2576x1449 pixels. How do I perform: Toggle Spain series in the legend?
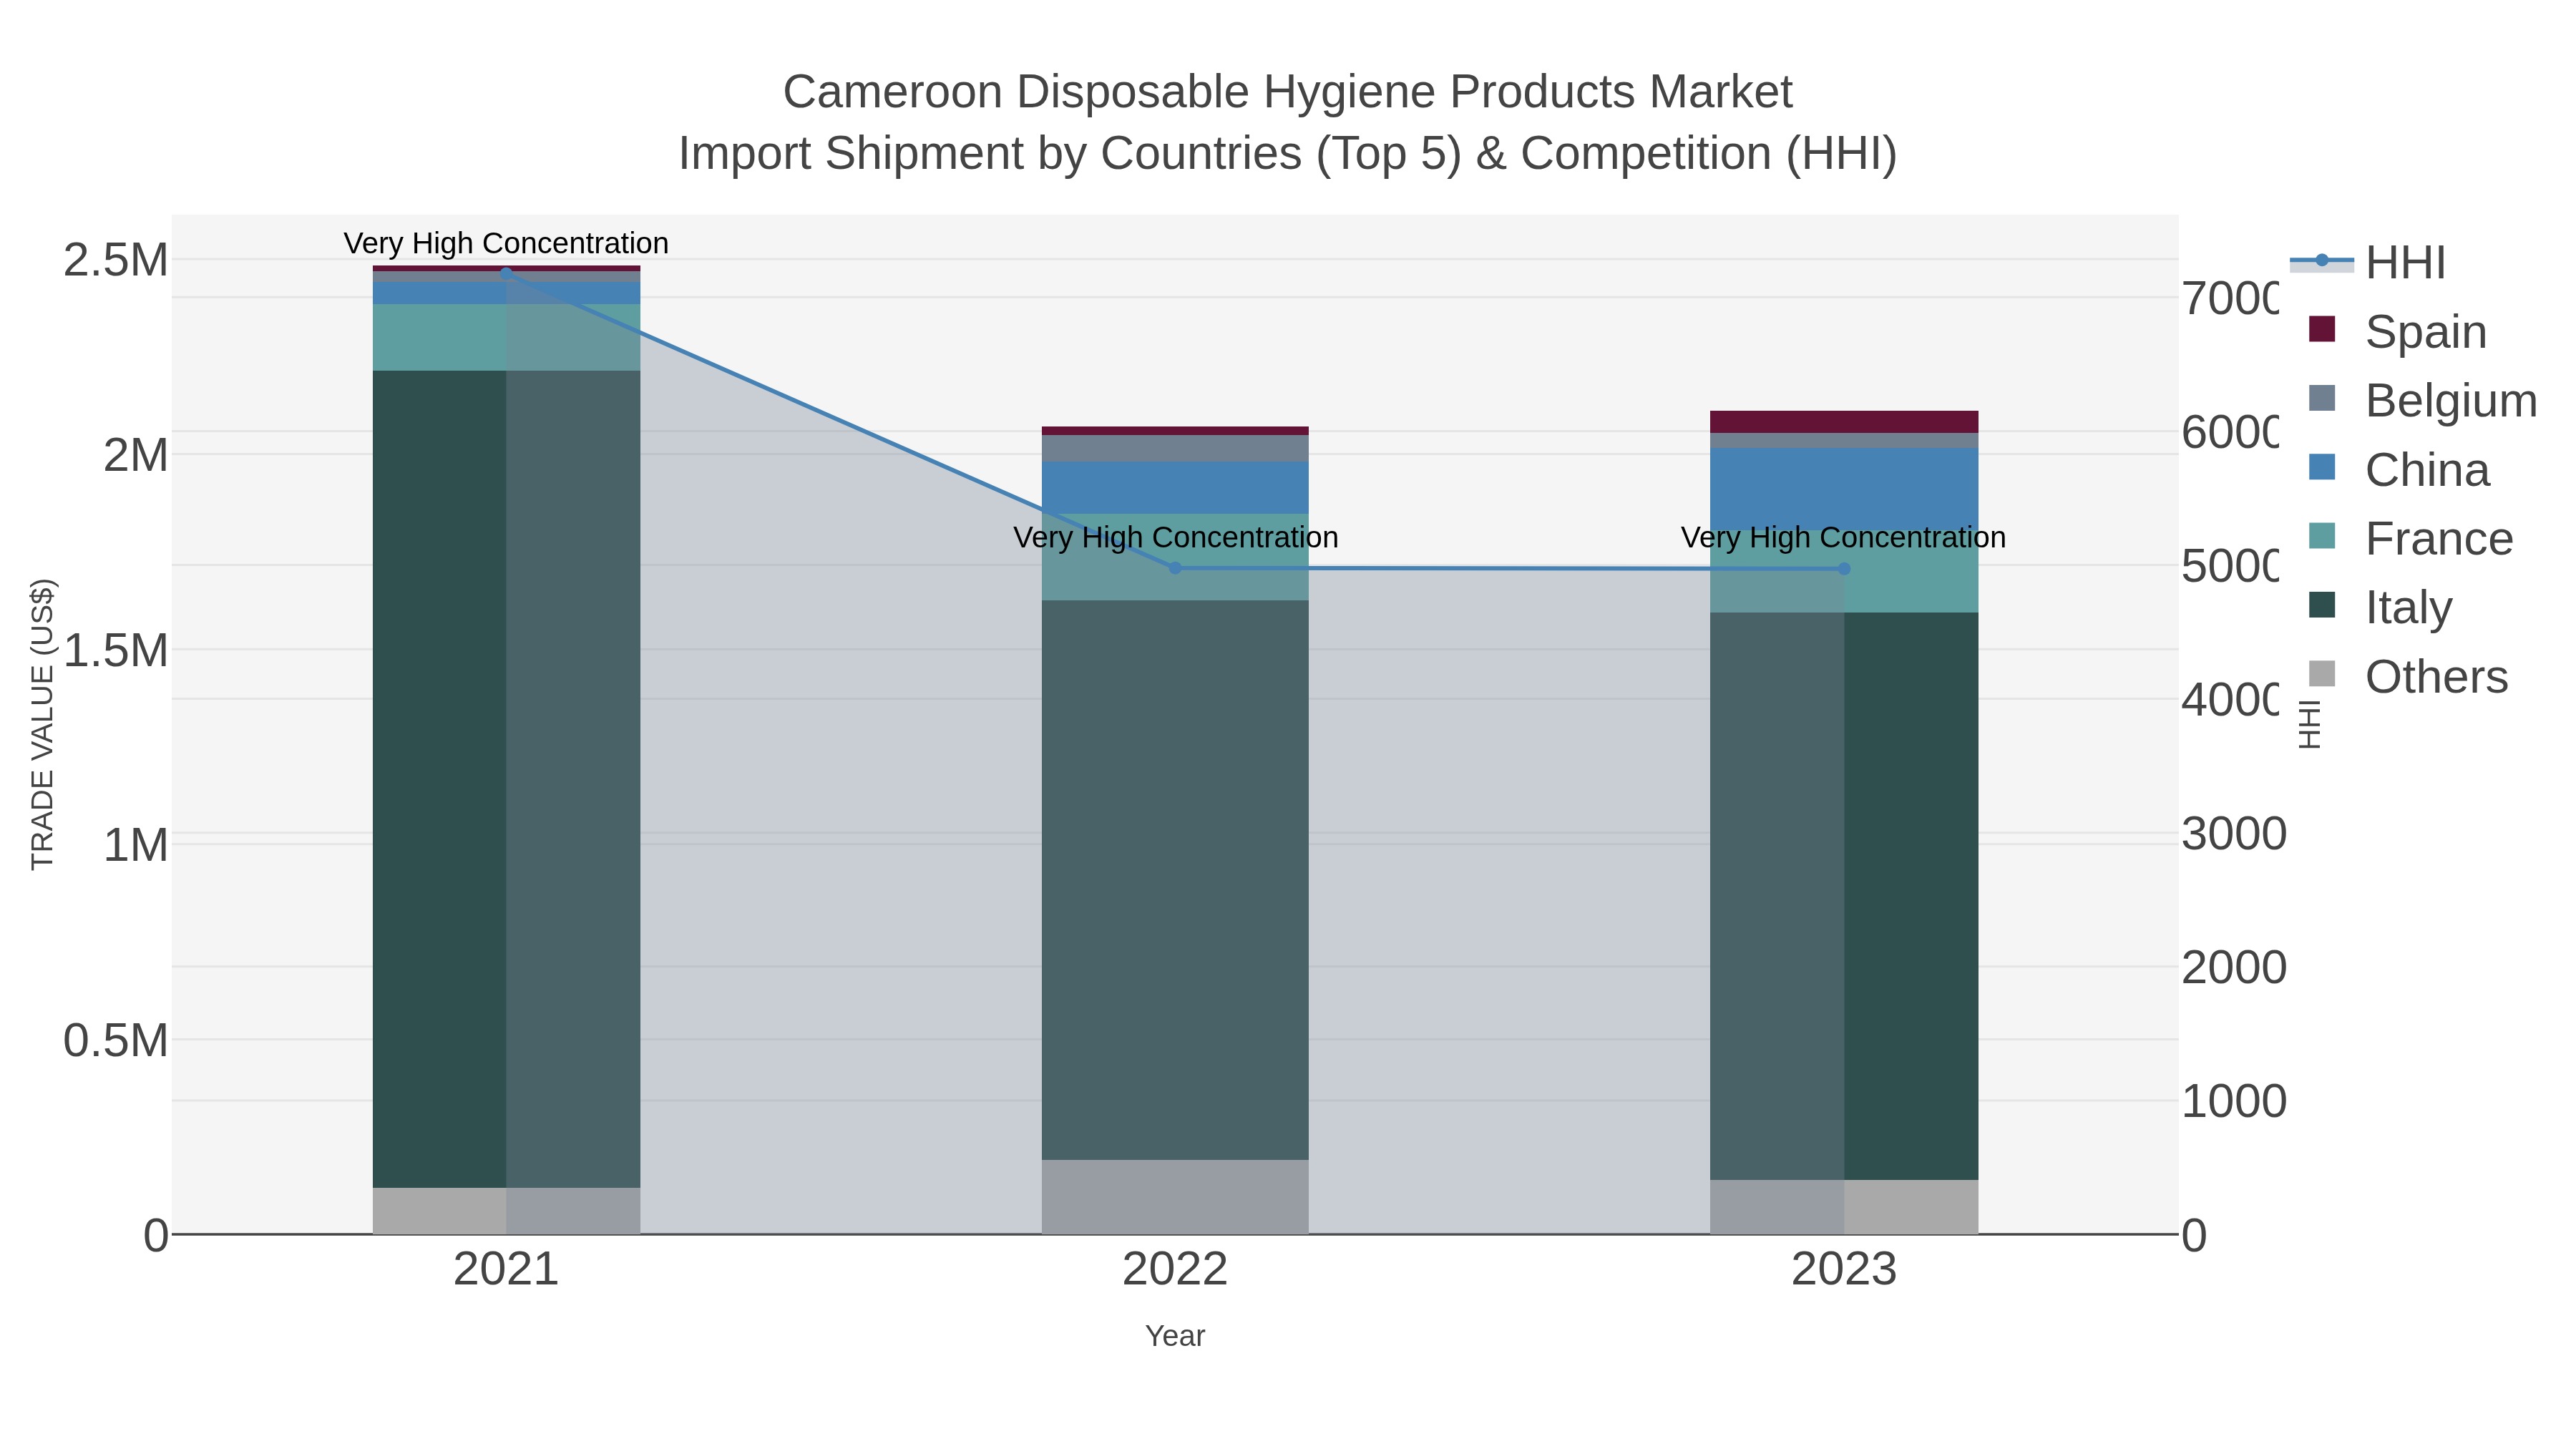(x=2397, y=331)
